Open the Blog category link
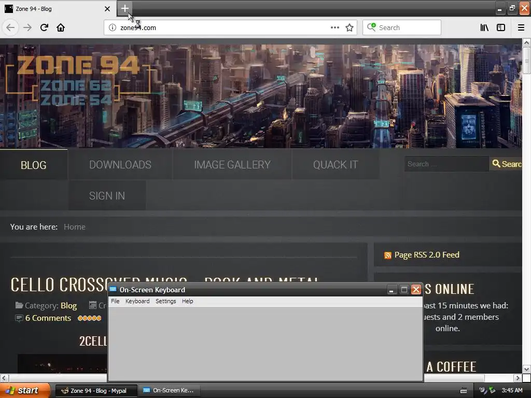 [69, 306]
